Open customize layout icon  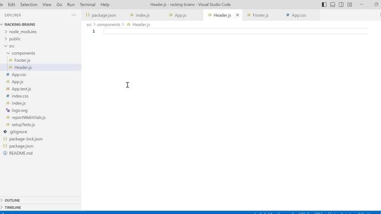click(x=349, y=5)
